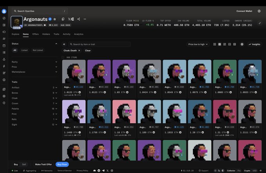Open the anchor icon in left sidebar
Image resolution: width=266 pixels, height=173 pixels.
(4, 59)
